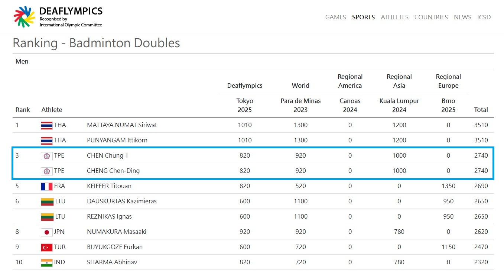Image resolution: width=504 pixels, height=271 pixels.
Task: Select the ICSD navigation link
Action: [x=484, y=17]
